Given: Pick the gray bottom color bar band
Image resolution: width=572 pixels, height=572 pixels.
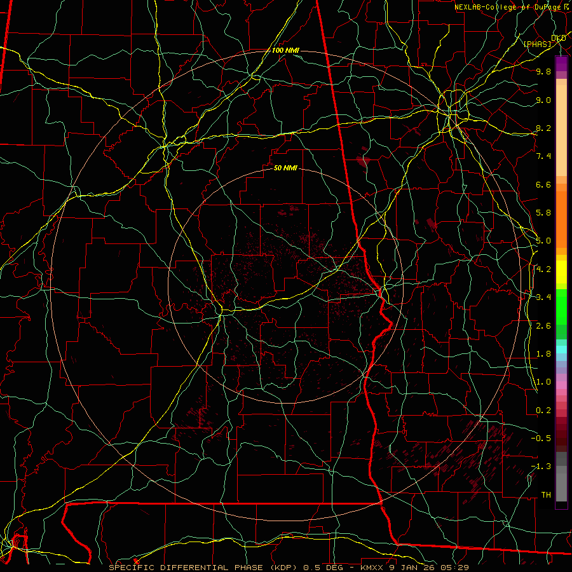Looking at the screenshot, I should coord(561,487).
